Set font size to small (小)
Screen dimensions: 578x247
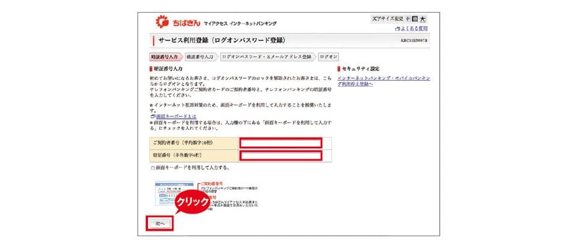408,19
